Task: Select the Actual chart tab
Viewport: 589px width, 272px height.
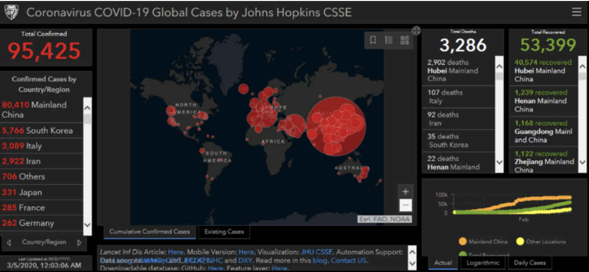Action: coord(443,263)
